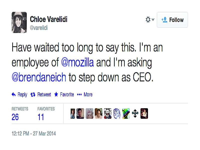Open the More options ellipsis
The image size is (200, 150).
[79, 94]
